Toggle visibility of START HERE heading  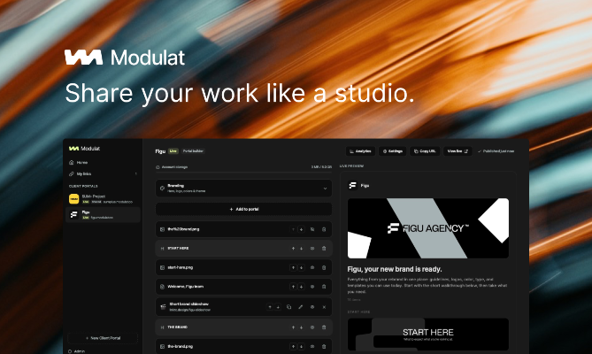312,249
